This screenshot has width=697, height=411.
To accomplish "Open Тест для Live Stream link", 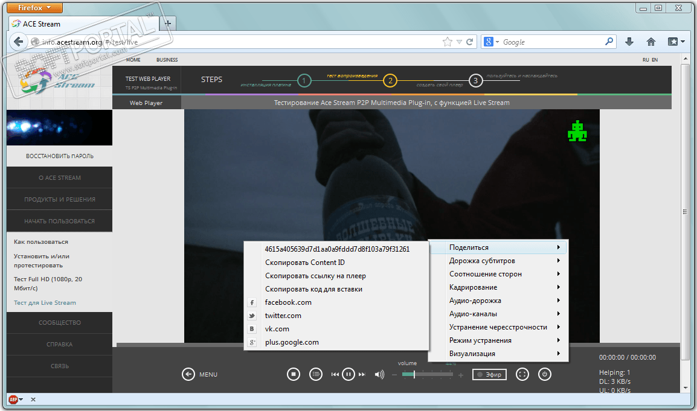I will coord(45,302).
